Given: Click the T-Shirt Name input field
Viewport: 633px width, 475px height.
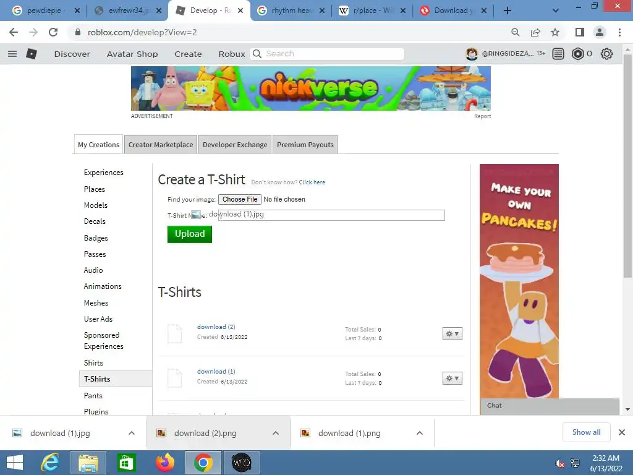Looking at the screenshot, I should [331, 215].
